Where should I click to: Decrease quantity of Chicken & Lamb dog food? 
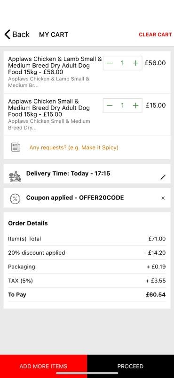point(110,63)
